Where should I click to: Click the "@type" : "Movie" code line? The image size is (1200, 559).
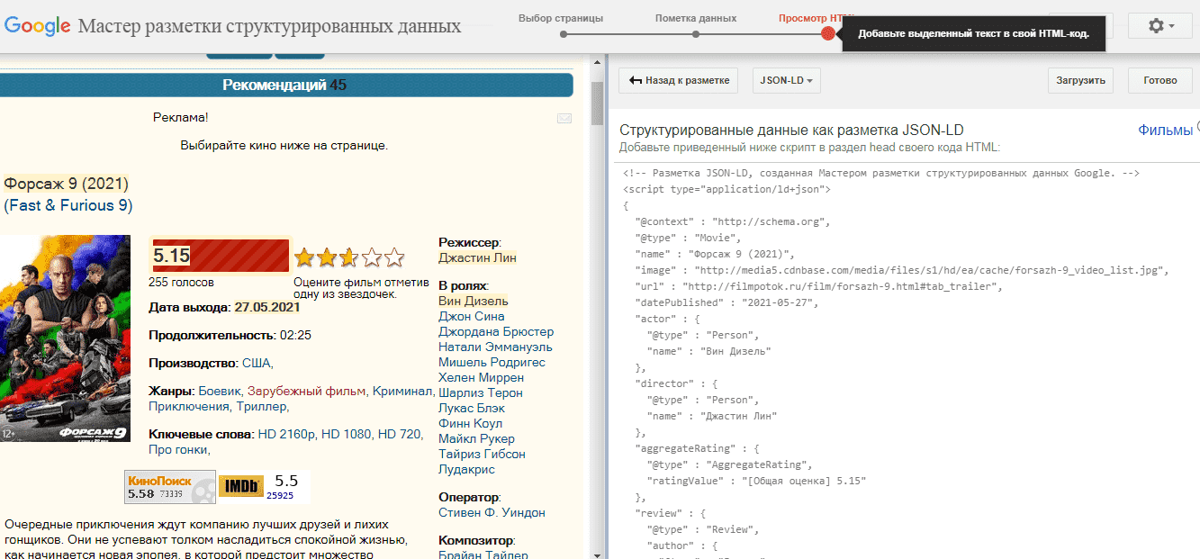click(688, 238)
